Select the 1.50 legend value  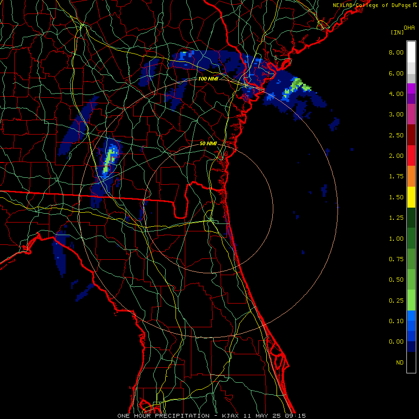pyautogui.click(x=396, y=197)
